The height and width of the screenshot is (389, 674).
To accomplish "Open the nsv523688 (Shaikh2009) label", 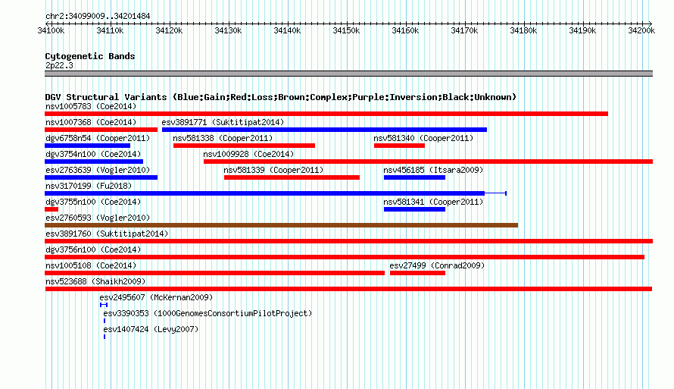I will tap(95, 281).
